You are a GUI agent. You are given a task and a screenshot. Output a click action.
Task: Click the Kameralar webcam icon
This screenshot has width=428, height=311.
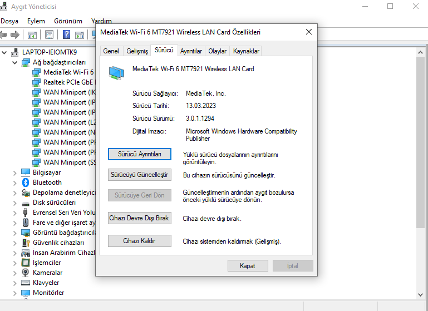[x=26, y=273]
